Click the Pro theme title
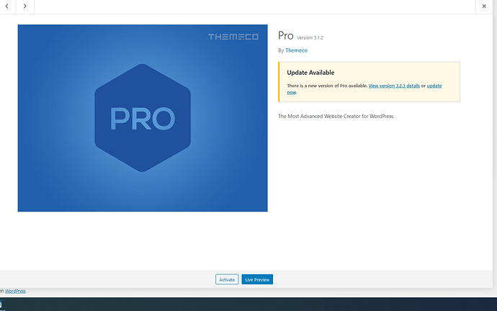The height and width of the screenshot is (311, 497). 285,35
